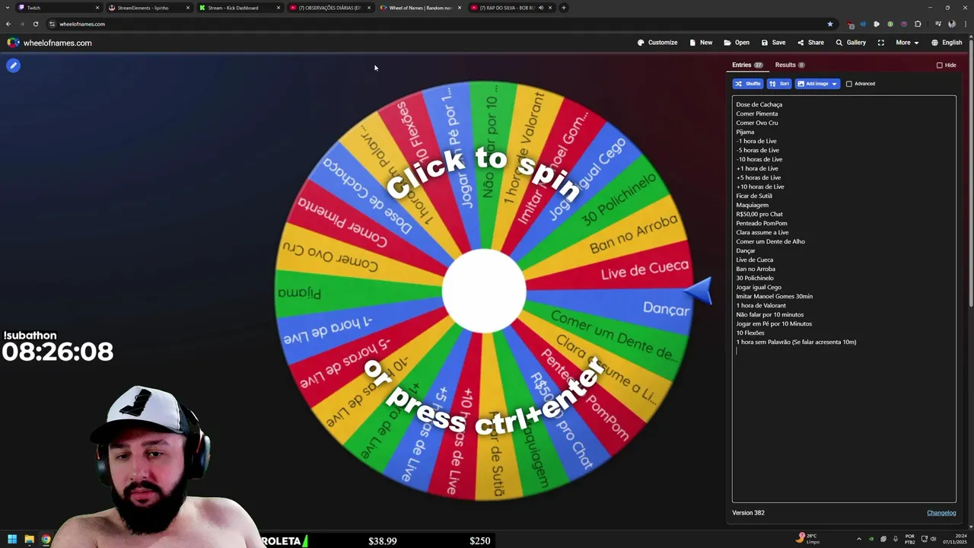
Task: Open the Customize palette option
Action: click(x=657, y=43)
